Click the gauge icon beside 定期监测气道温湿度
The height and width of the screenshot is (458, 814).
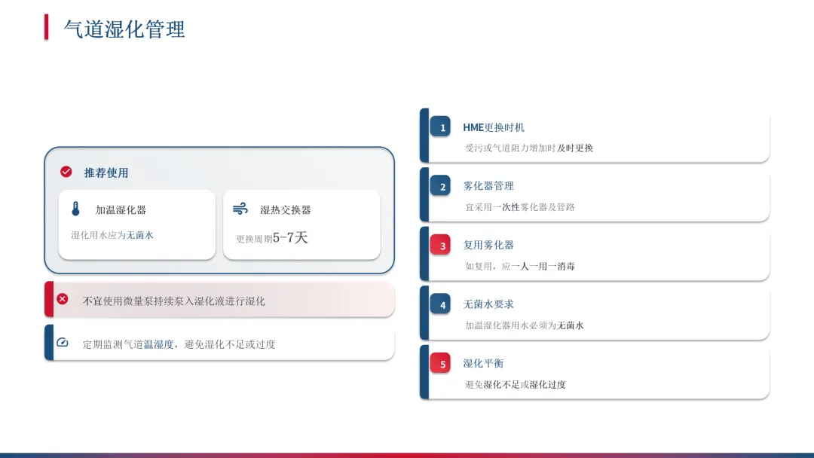63,342
